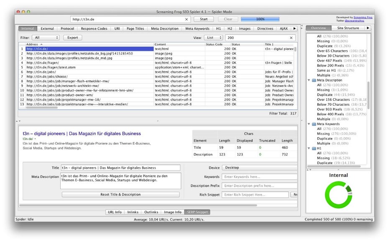Click Reset Title & Description button
The height and width of the screenshot is (242, 389).
click(120, 195)
